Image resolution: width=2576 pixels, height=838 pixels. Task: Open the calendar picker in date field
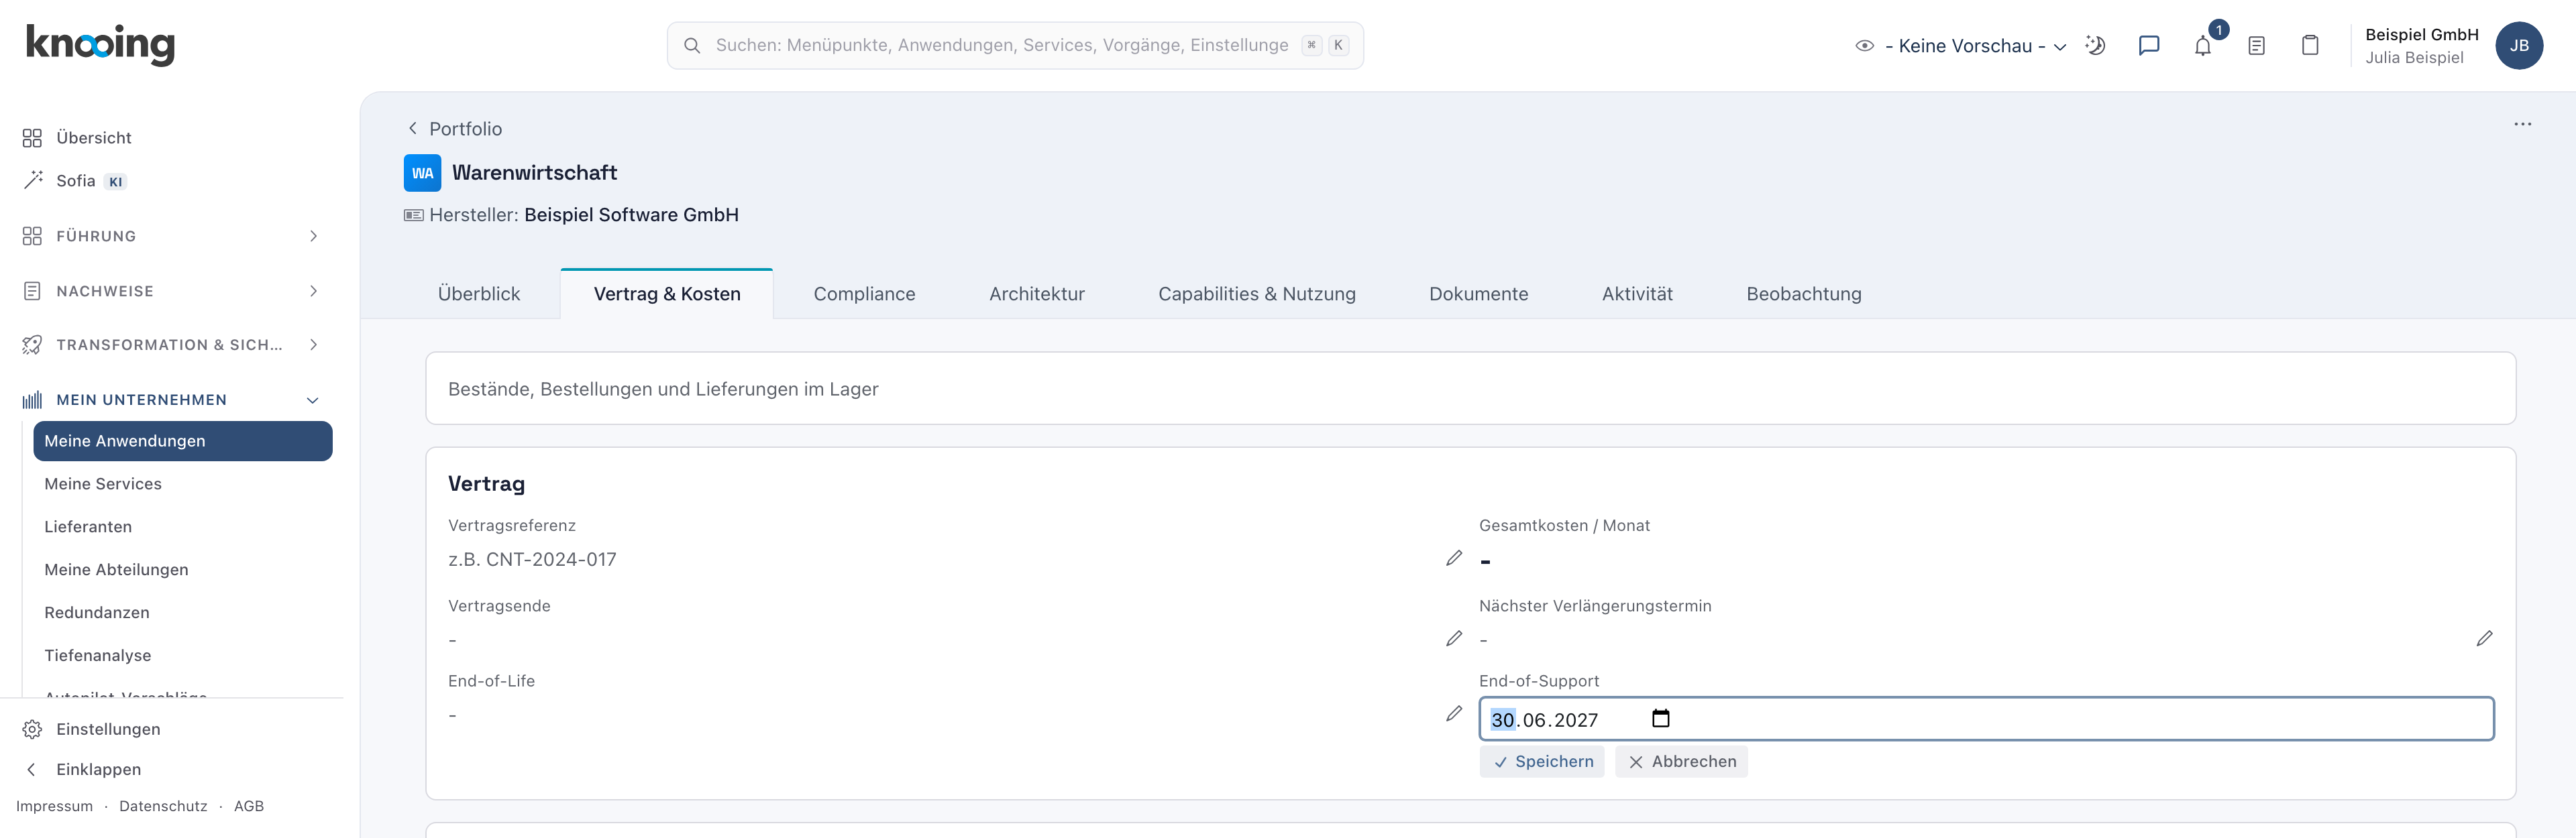(1661, 718)
